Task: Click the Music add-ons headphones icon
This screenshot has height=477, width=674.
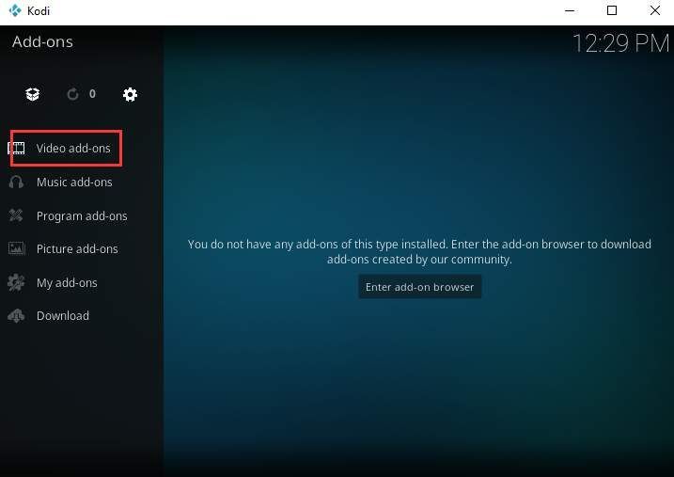Action: pos(16,182)
